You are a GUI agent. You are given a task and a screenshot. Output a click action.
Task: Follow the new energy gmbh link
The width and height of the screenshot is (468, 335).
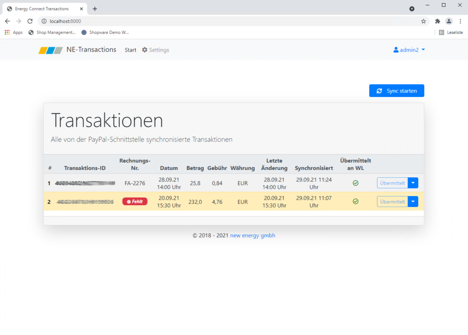(x=252, y=236)
